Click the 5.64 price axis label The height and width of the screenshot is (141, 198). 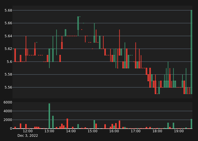8,36
